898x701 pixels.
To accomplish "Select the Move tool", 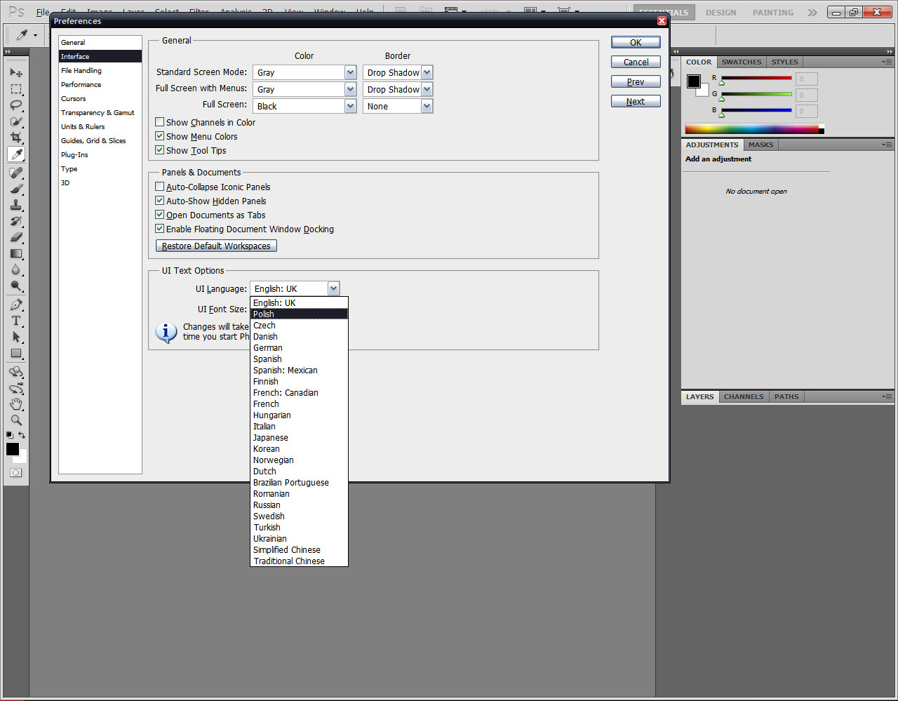I will click(x=16, y=73).
